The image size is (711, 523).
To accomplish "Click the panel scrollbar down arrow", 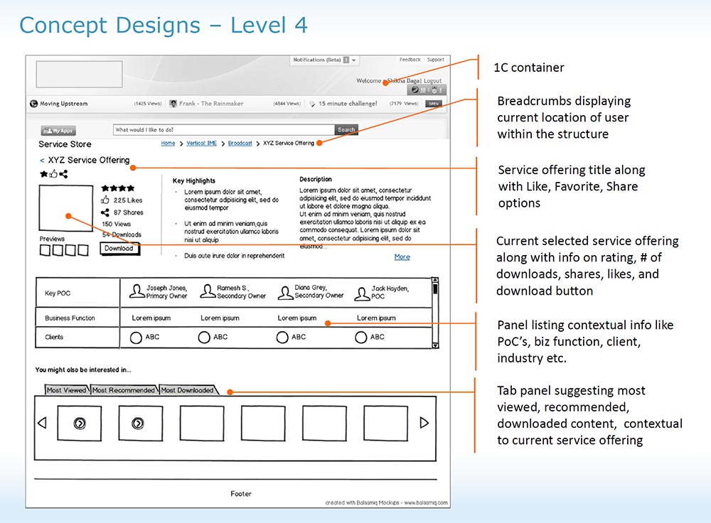I will tap(435, 345).
